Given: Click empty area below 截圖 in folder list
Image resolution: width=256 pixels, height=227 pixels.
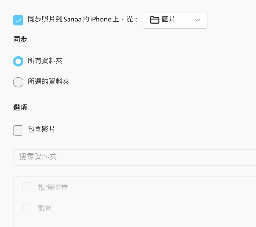Looking at the screenshot, I should [x=135, y=221].
